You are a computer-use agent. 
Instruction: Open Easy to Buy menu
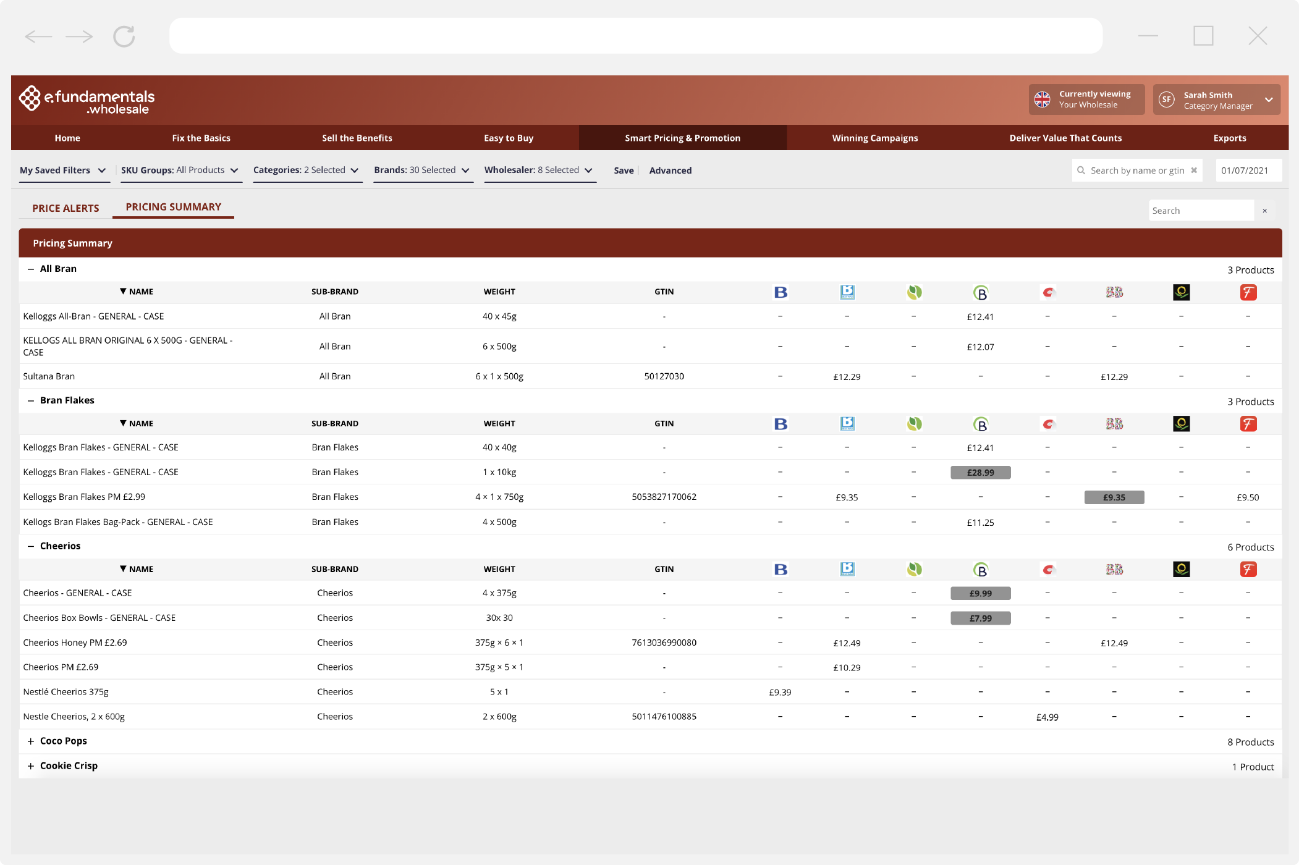click(x=509, y=138)
